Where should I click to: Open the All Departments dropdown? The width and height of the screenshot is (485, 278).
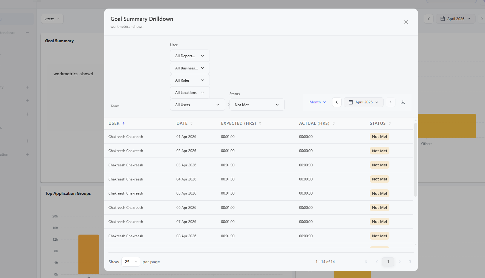click(190, 56)
